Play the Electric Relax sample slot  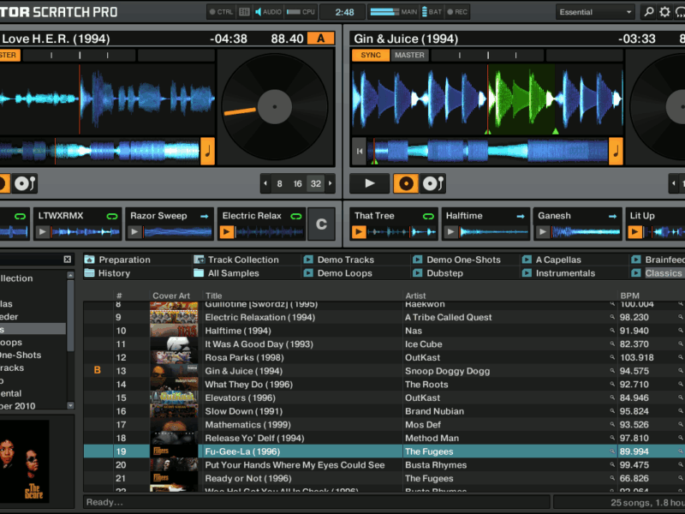point(228,232)
